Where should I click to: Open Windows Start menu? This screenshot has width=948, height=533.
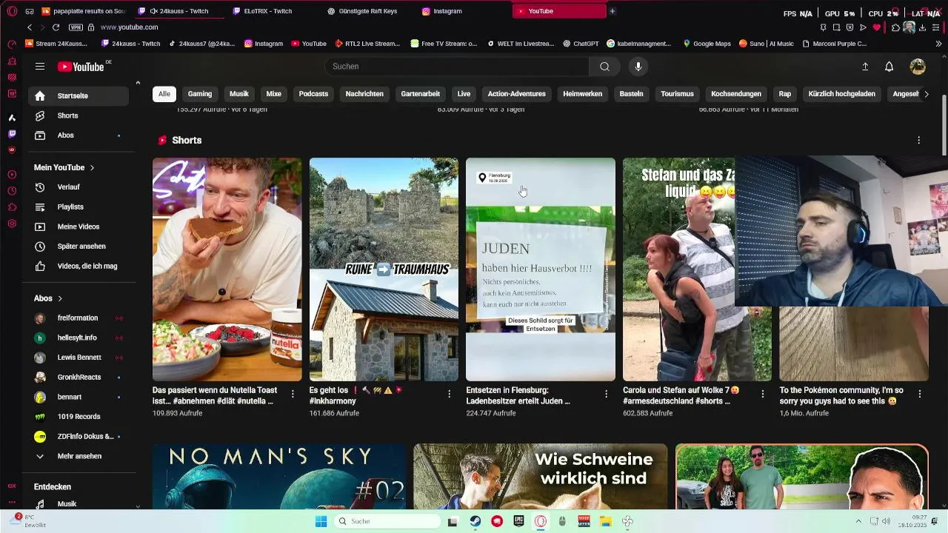tap(321, 521)
